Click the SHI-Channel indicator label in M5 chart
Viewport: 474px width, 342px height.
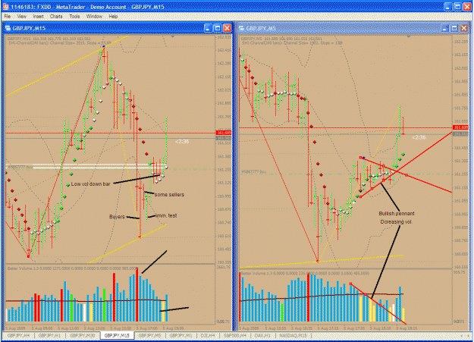(292, 43)
